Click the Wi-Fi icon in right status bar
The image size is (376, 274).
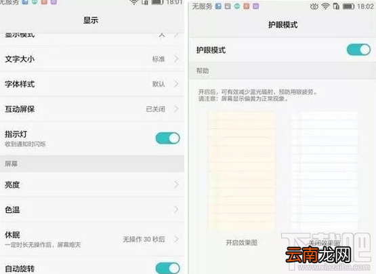point(325,6)
